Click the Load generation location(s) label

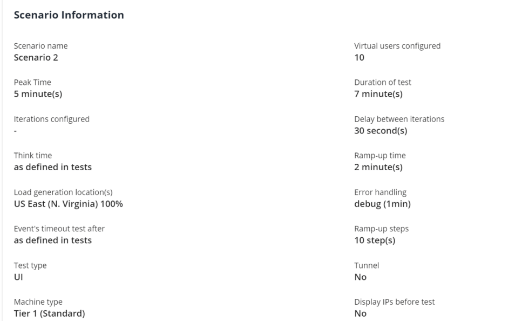point(63,192)
